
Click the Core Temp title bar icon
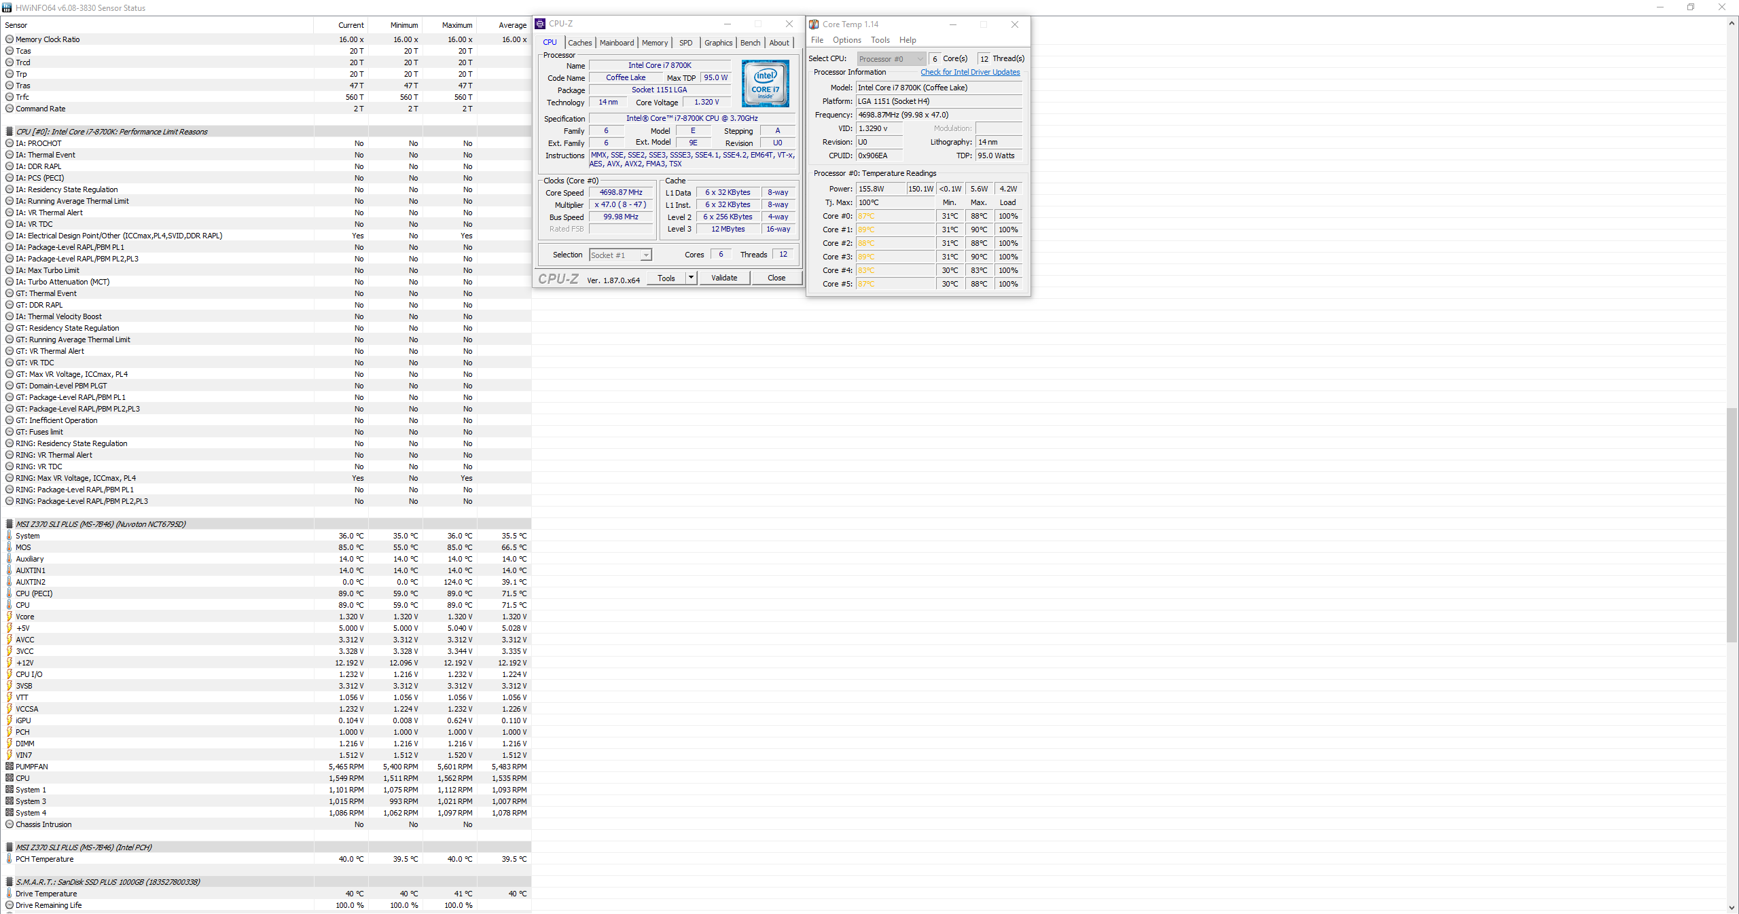coord(814,24)
